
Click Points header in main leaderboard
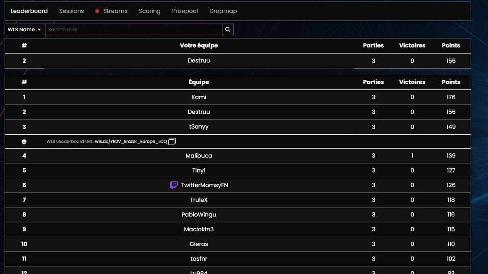451,82
